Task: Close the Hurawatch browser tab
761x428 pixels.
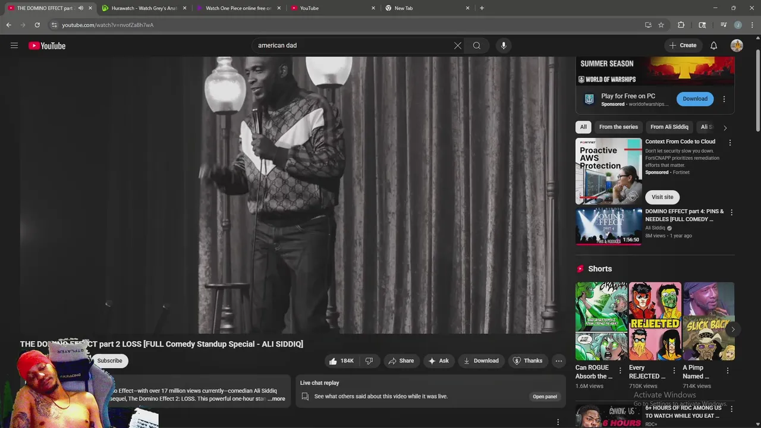Action: pyautogui.click(x=184, y=8)
